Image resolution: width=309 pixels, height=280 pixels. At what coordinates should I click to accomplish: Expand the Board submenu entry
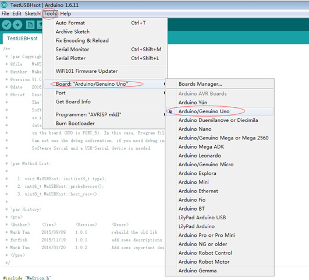point(104,84)
